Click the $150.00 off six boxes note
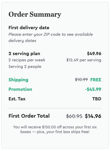The height and width of the screenshot is (151, 111). [x=55, y=130]
